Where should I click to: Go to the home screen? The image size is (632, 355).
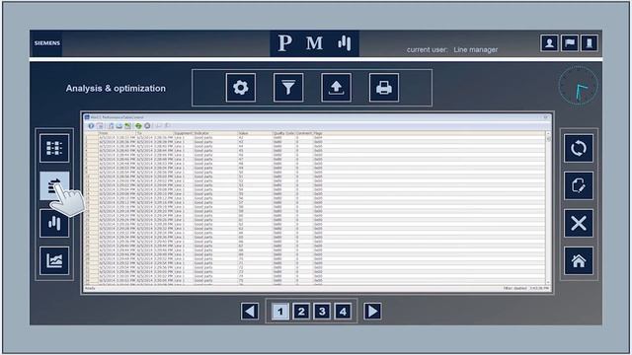pos(579,260)
